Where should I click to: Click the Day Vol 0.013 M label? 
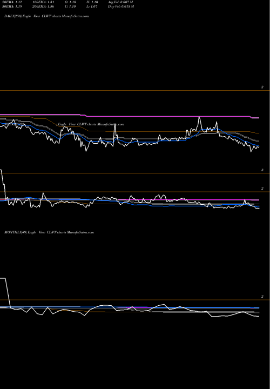(121, 6)
